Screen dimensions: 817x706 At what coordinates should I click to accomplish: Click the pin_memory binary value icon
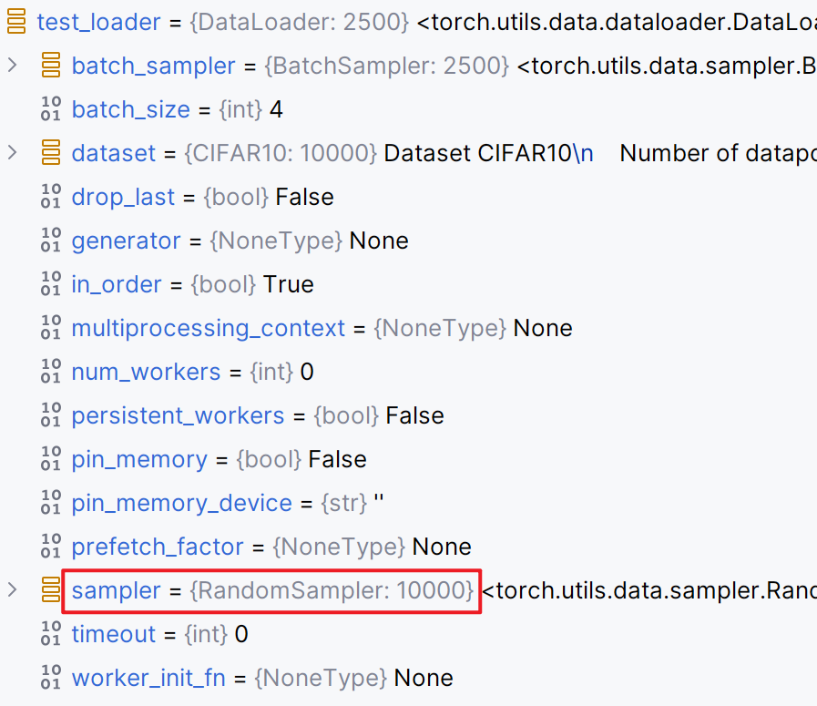[x=51, y=459]
